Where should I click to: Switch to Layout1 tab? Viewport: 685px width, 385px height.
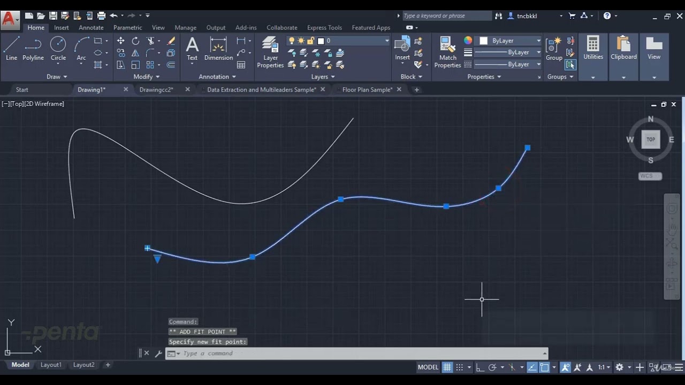point(51,365)
